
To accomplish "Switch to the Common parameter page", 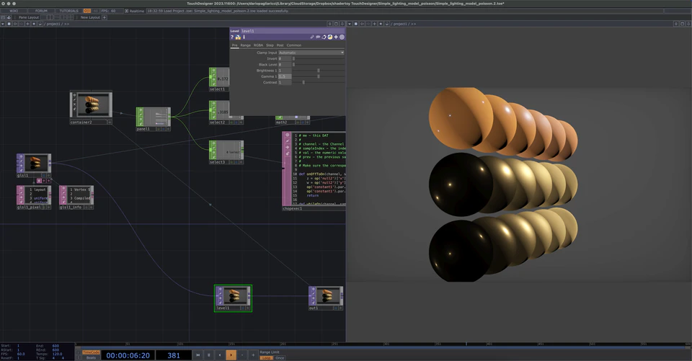I will coord(294,45).
